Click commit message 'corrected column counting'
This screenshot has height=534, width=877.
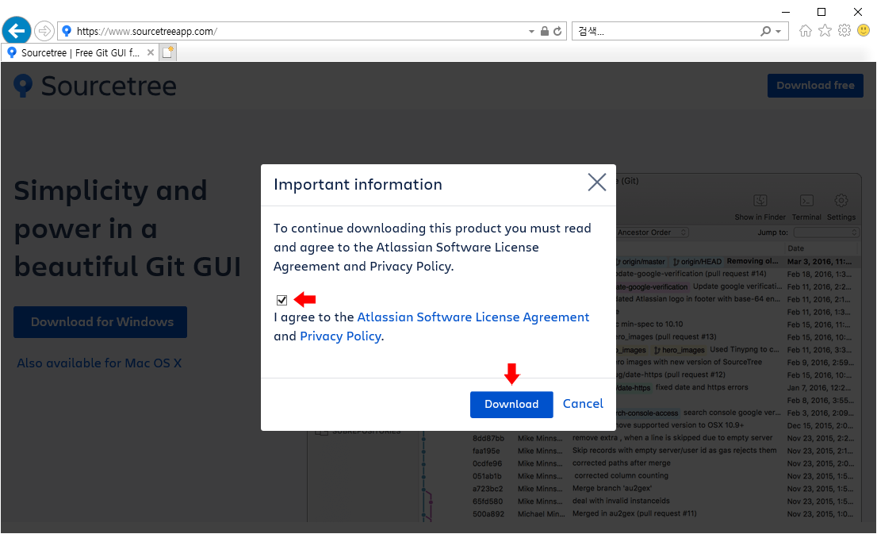click(x=622, y=476)
